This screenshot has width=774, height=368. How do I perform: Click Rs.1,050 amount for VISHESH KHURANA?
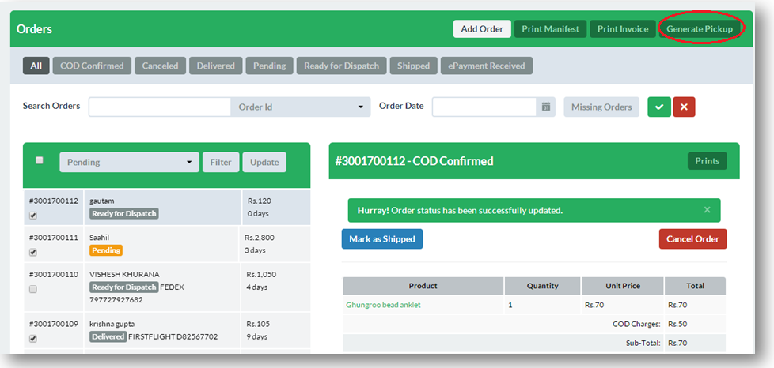tap(262, 274)
